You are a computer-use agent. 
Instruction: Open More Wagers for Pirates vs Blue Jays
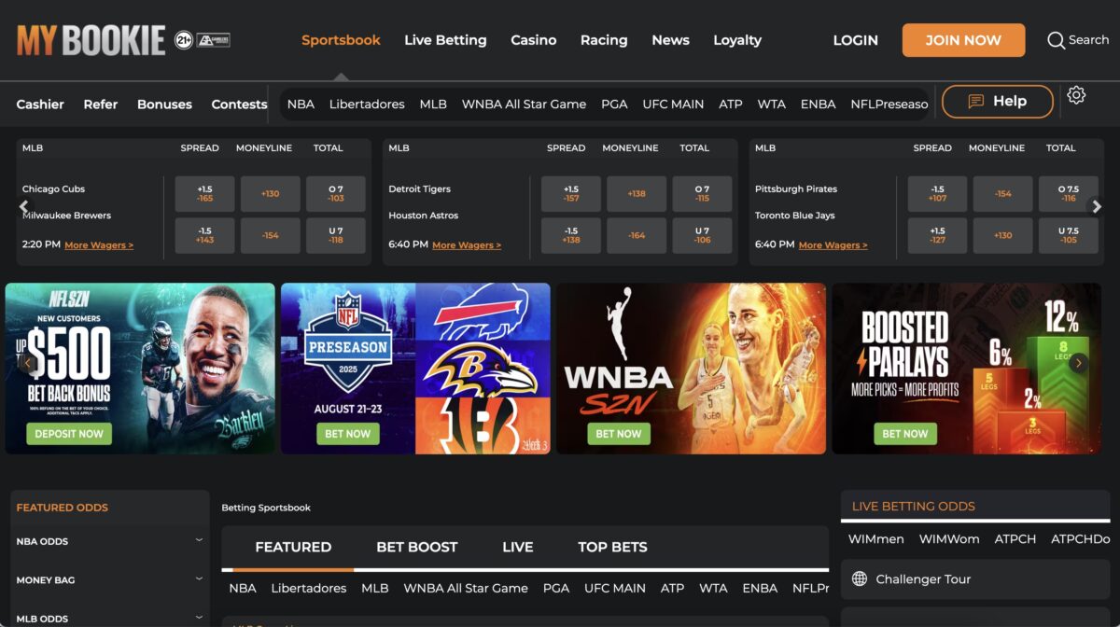[833, 245]
